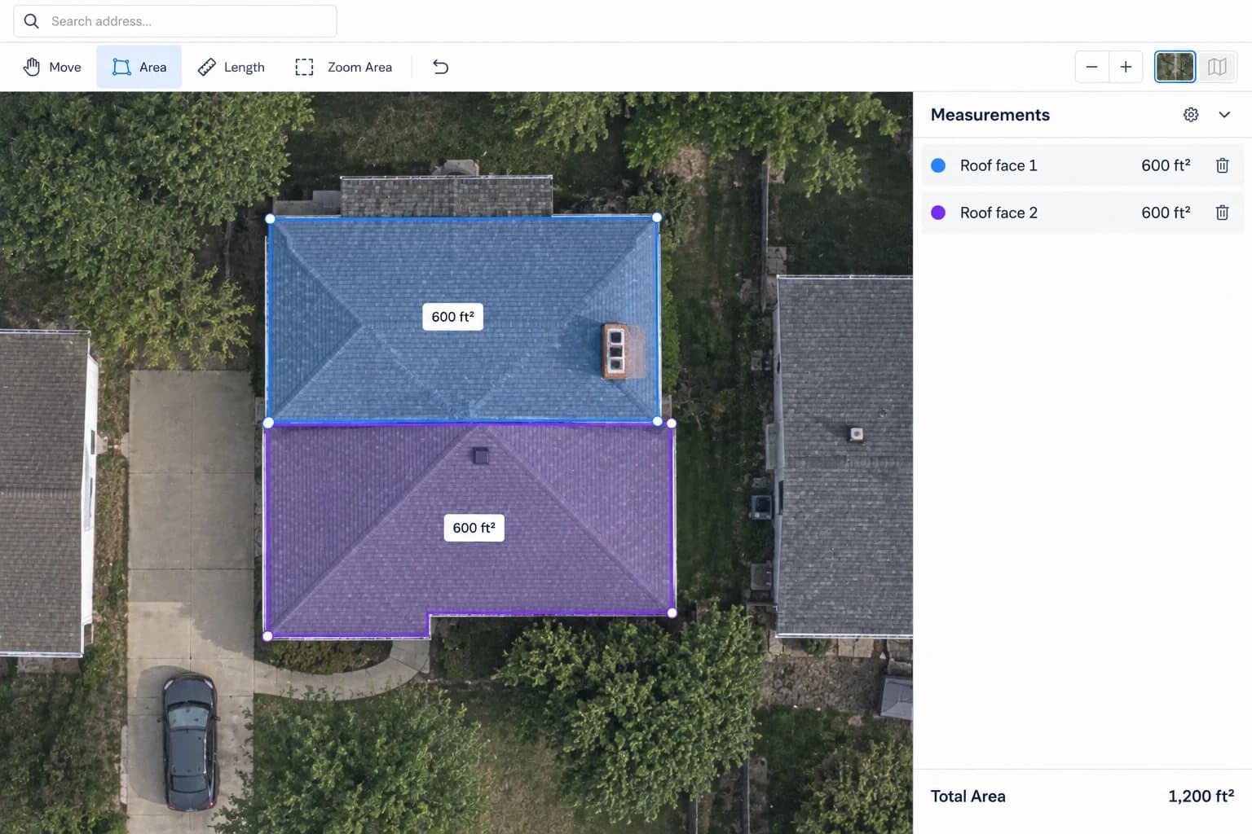This screenshot has height=834, width=1252.
Task: Select the Roof face 1 row label
Action: pyautogui.click(x=999, y=165)
